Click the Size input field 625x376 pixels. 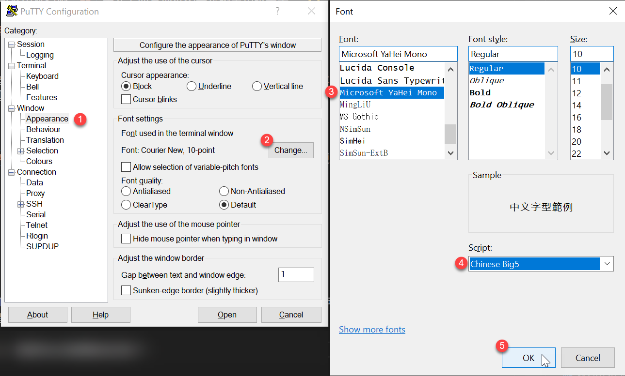(592, 54)
